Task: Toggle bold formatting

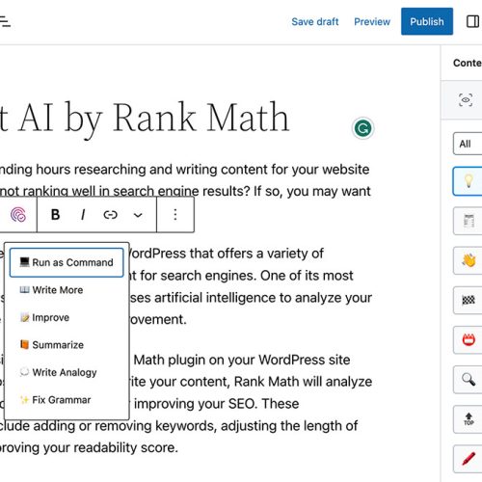Action: tap(55, 214)
